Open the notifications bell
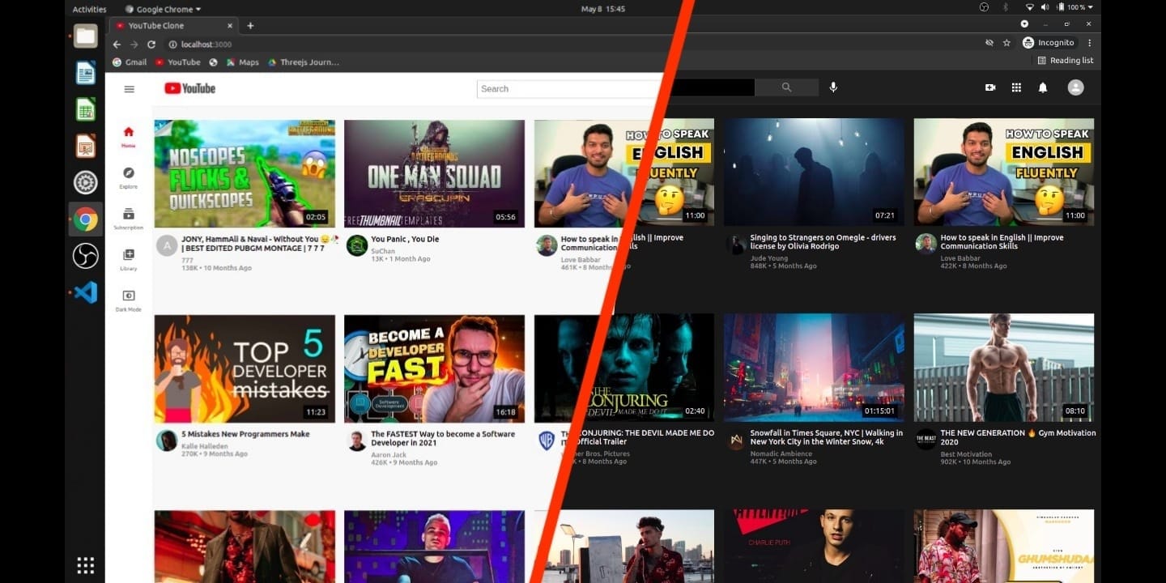 (x=1043, y=87)
